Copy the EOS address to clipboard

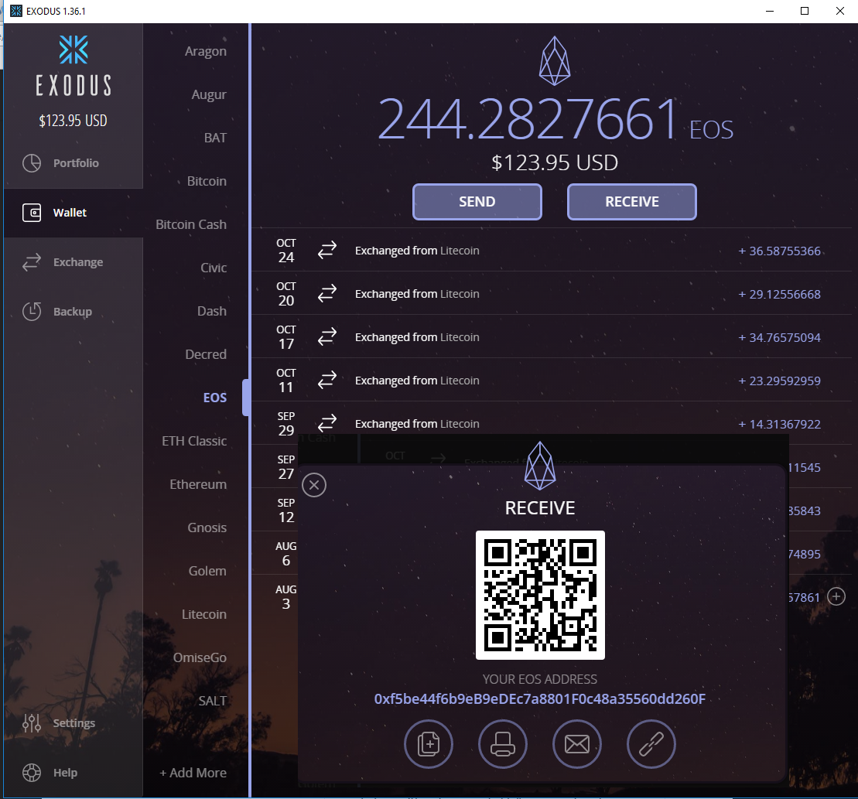point(429,744)
